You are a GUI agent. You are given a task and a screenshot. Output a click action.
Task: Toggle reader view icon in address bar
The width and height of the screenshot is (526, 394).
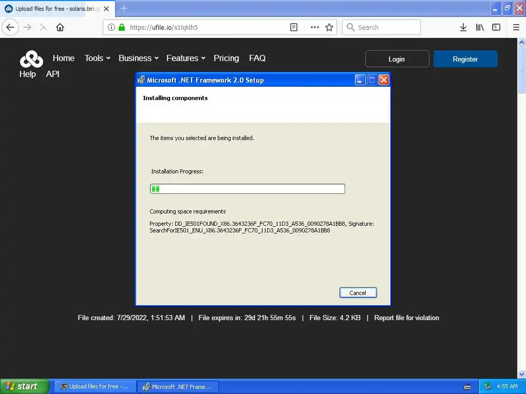coord(293,28)
